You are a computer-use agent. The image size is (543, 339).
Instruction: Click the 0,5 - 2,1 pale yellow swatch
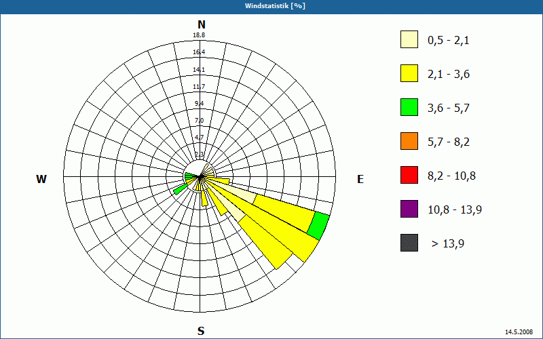tap(409, 39)
